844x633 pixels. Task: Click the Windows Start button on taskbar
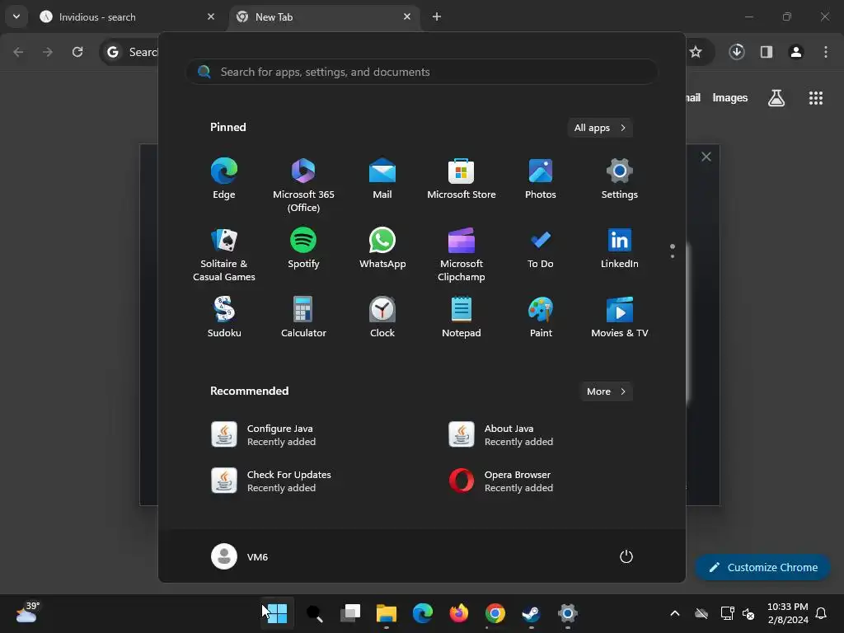(x=277, y=613)
